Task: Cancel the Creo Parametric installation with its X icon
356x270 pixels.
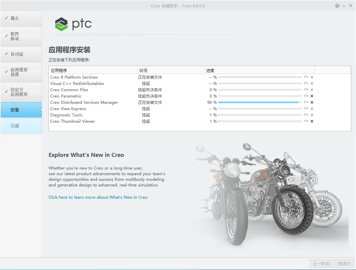Action: (x=312, y=96)
